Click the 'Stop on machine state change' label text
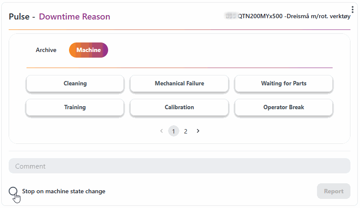The width and height of the screenshot is (360, 208). click(x=63, y=191)
